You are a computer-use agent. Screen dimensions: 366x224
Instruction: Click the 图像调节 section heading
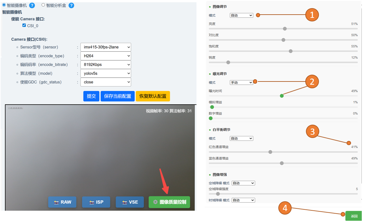[x=220, y=7]
